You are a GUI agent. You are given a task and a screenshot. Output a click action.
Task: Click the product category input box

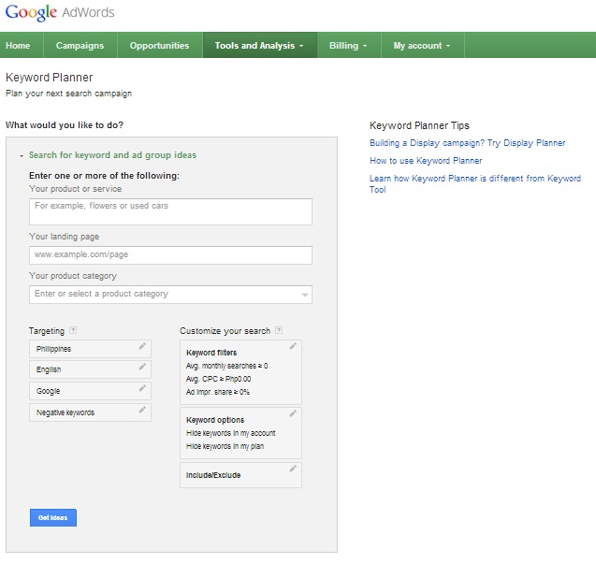(170, 295)
